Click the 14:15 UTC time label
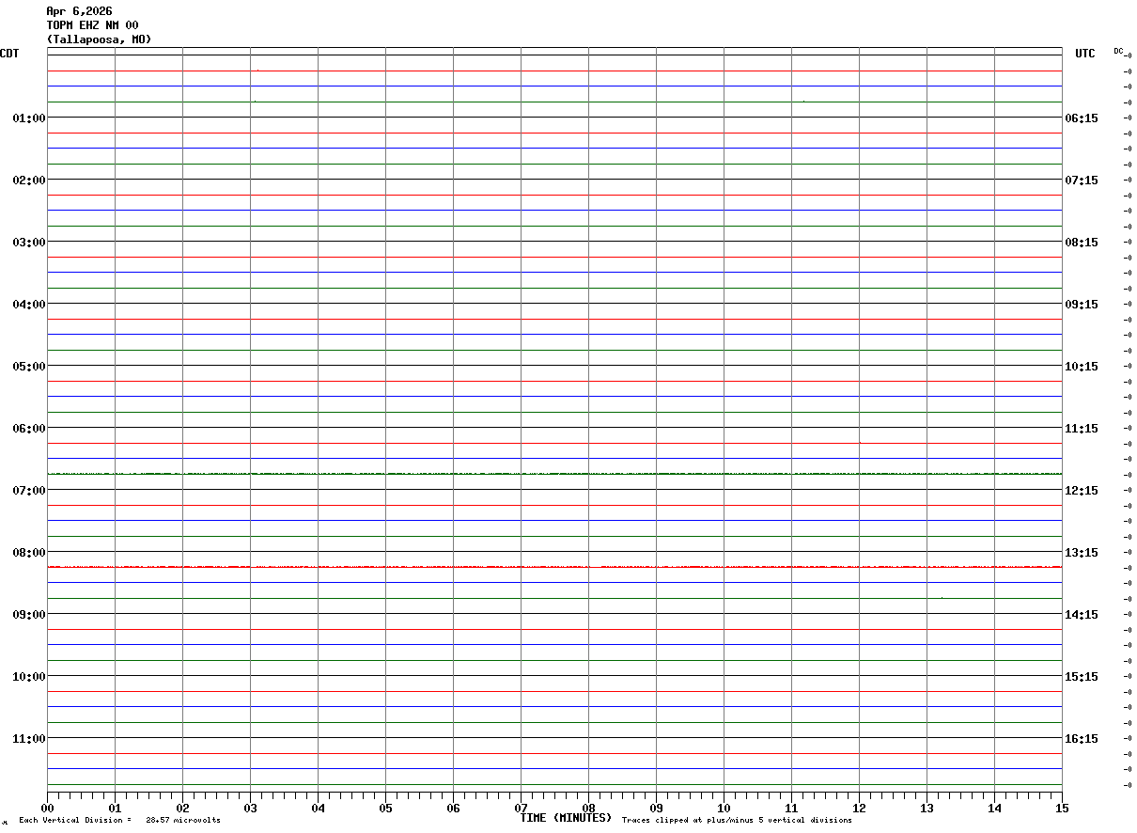Image resolution: width=1137 pixels, height=833 pixels. tap(1081, 614)
